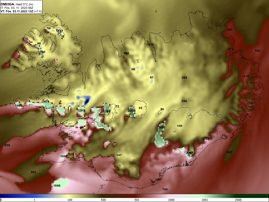Viewport: 269px width, 202px height.
Task: Select the 618 label on the map
Action: point(246,76)
